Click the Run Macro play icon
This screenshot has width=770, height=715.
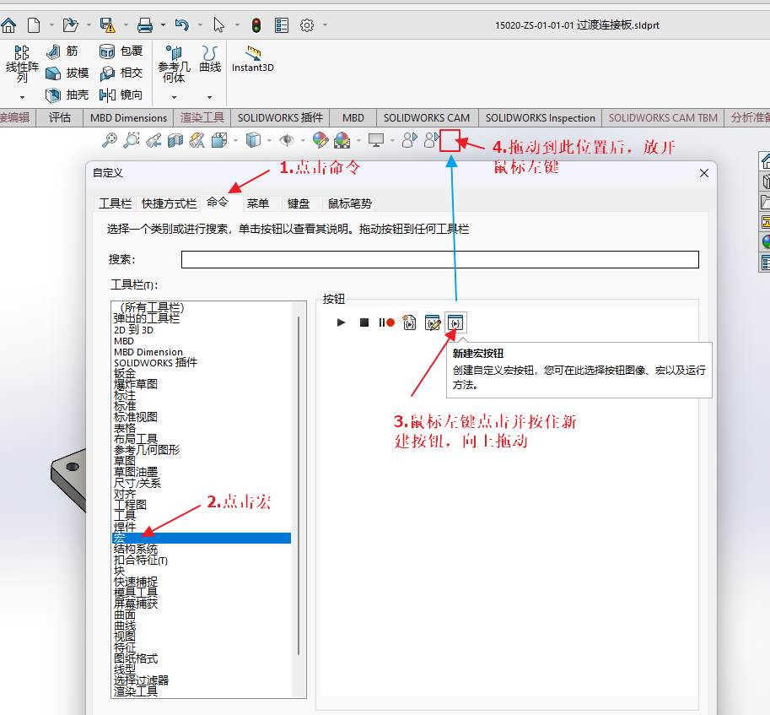(342, 322)
